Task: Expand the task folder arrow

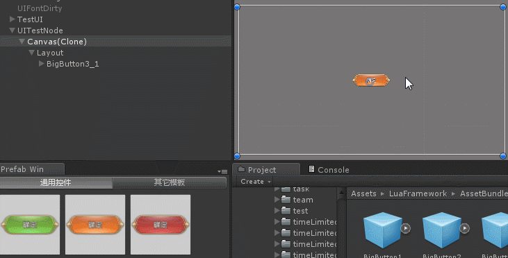Action: pyautogui.click(x=277, y=189)
